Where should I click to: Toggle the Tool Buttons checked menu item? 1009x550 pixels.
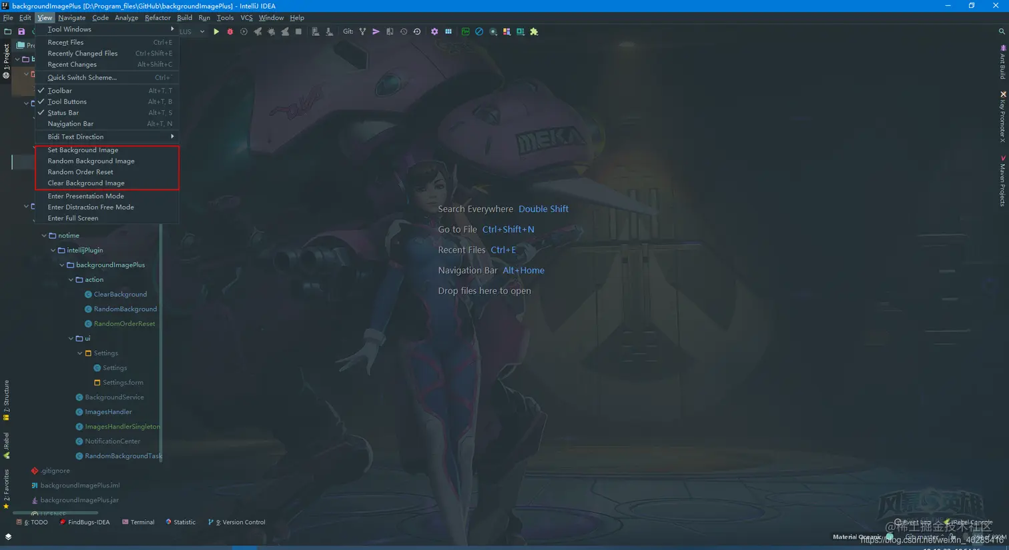107,102
